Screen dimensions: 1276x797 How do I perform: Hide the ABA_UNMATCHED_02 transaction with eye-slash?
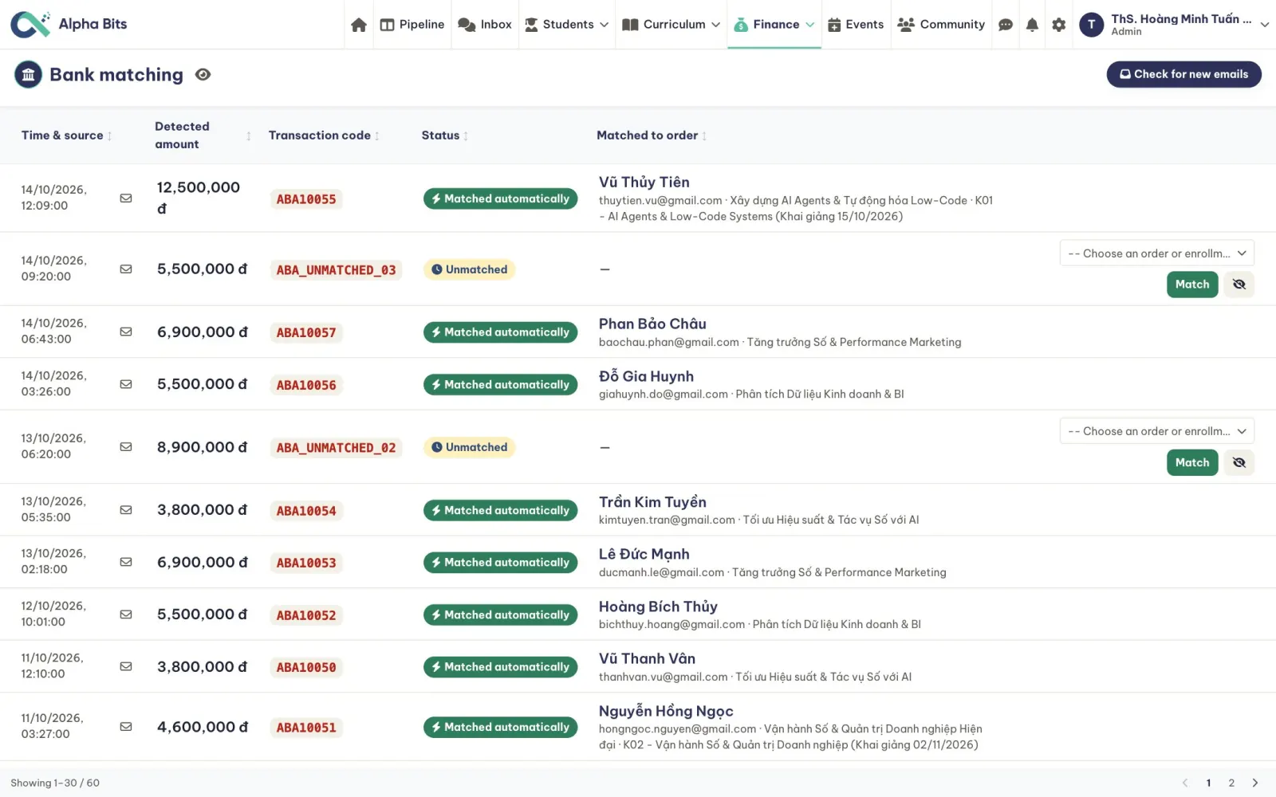[1239, 462]
